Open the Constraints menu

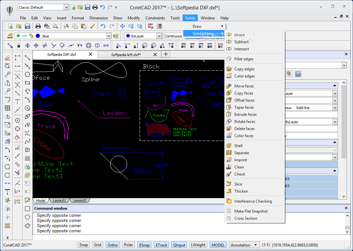pos(155,18)
